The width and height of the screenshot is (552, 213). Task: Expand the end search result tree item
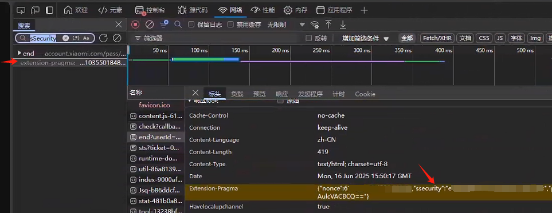(19, 53)
